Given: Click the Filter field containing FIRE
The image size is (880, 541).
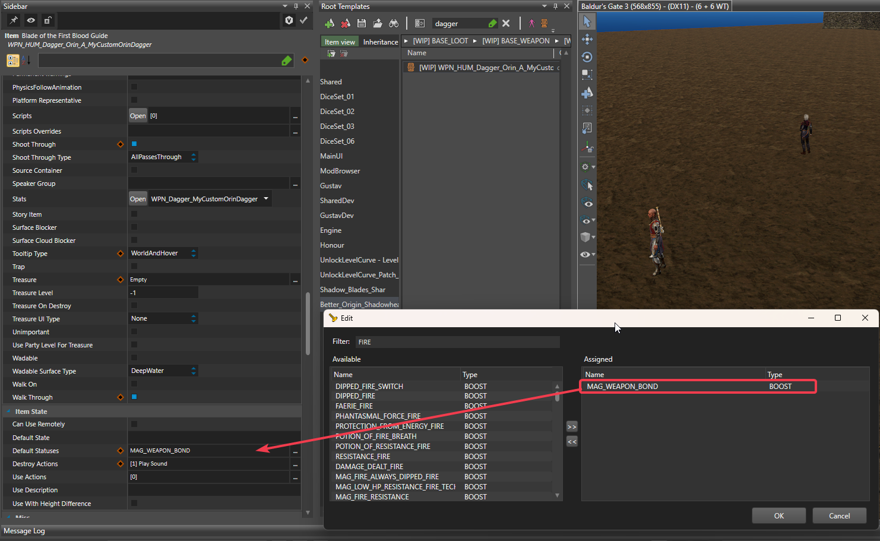Looking at the screenshot, I should pyautogui.click(x=457, y=342).
